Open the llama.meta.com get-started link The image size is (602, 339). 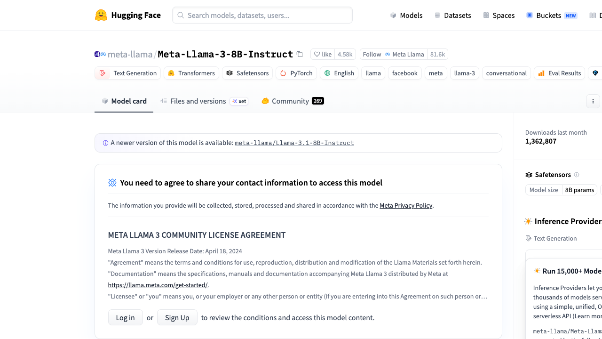[158, 285]
